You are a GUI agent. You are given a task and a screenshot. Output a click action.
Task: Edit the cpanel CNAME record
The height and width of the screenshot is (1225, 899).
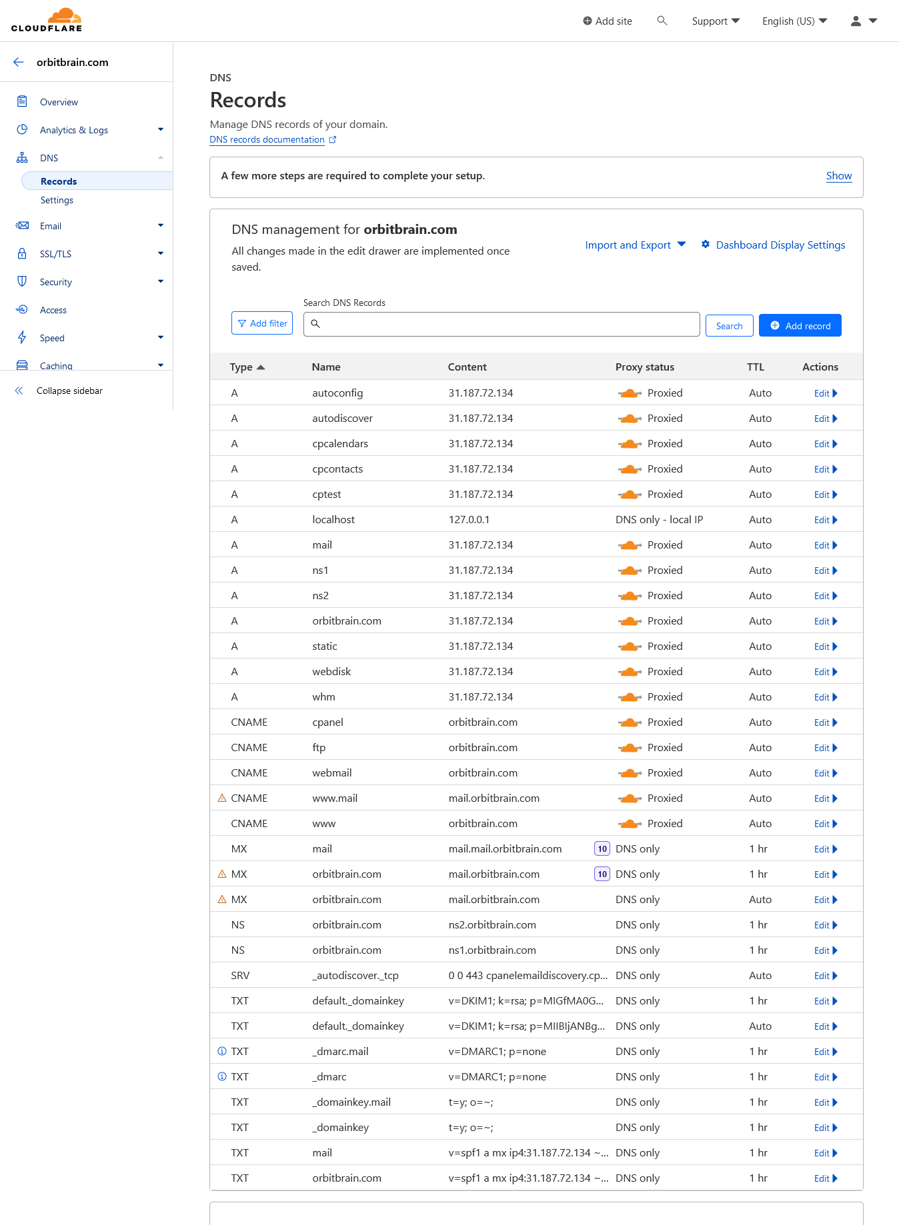coord(826,722)
